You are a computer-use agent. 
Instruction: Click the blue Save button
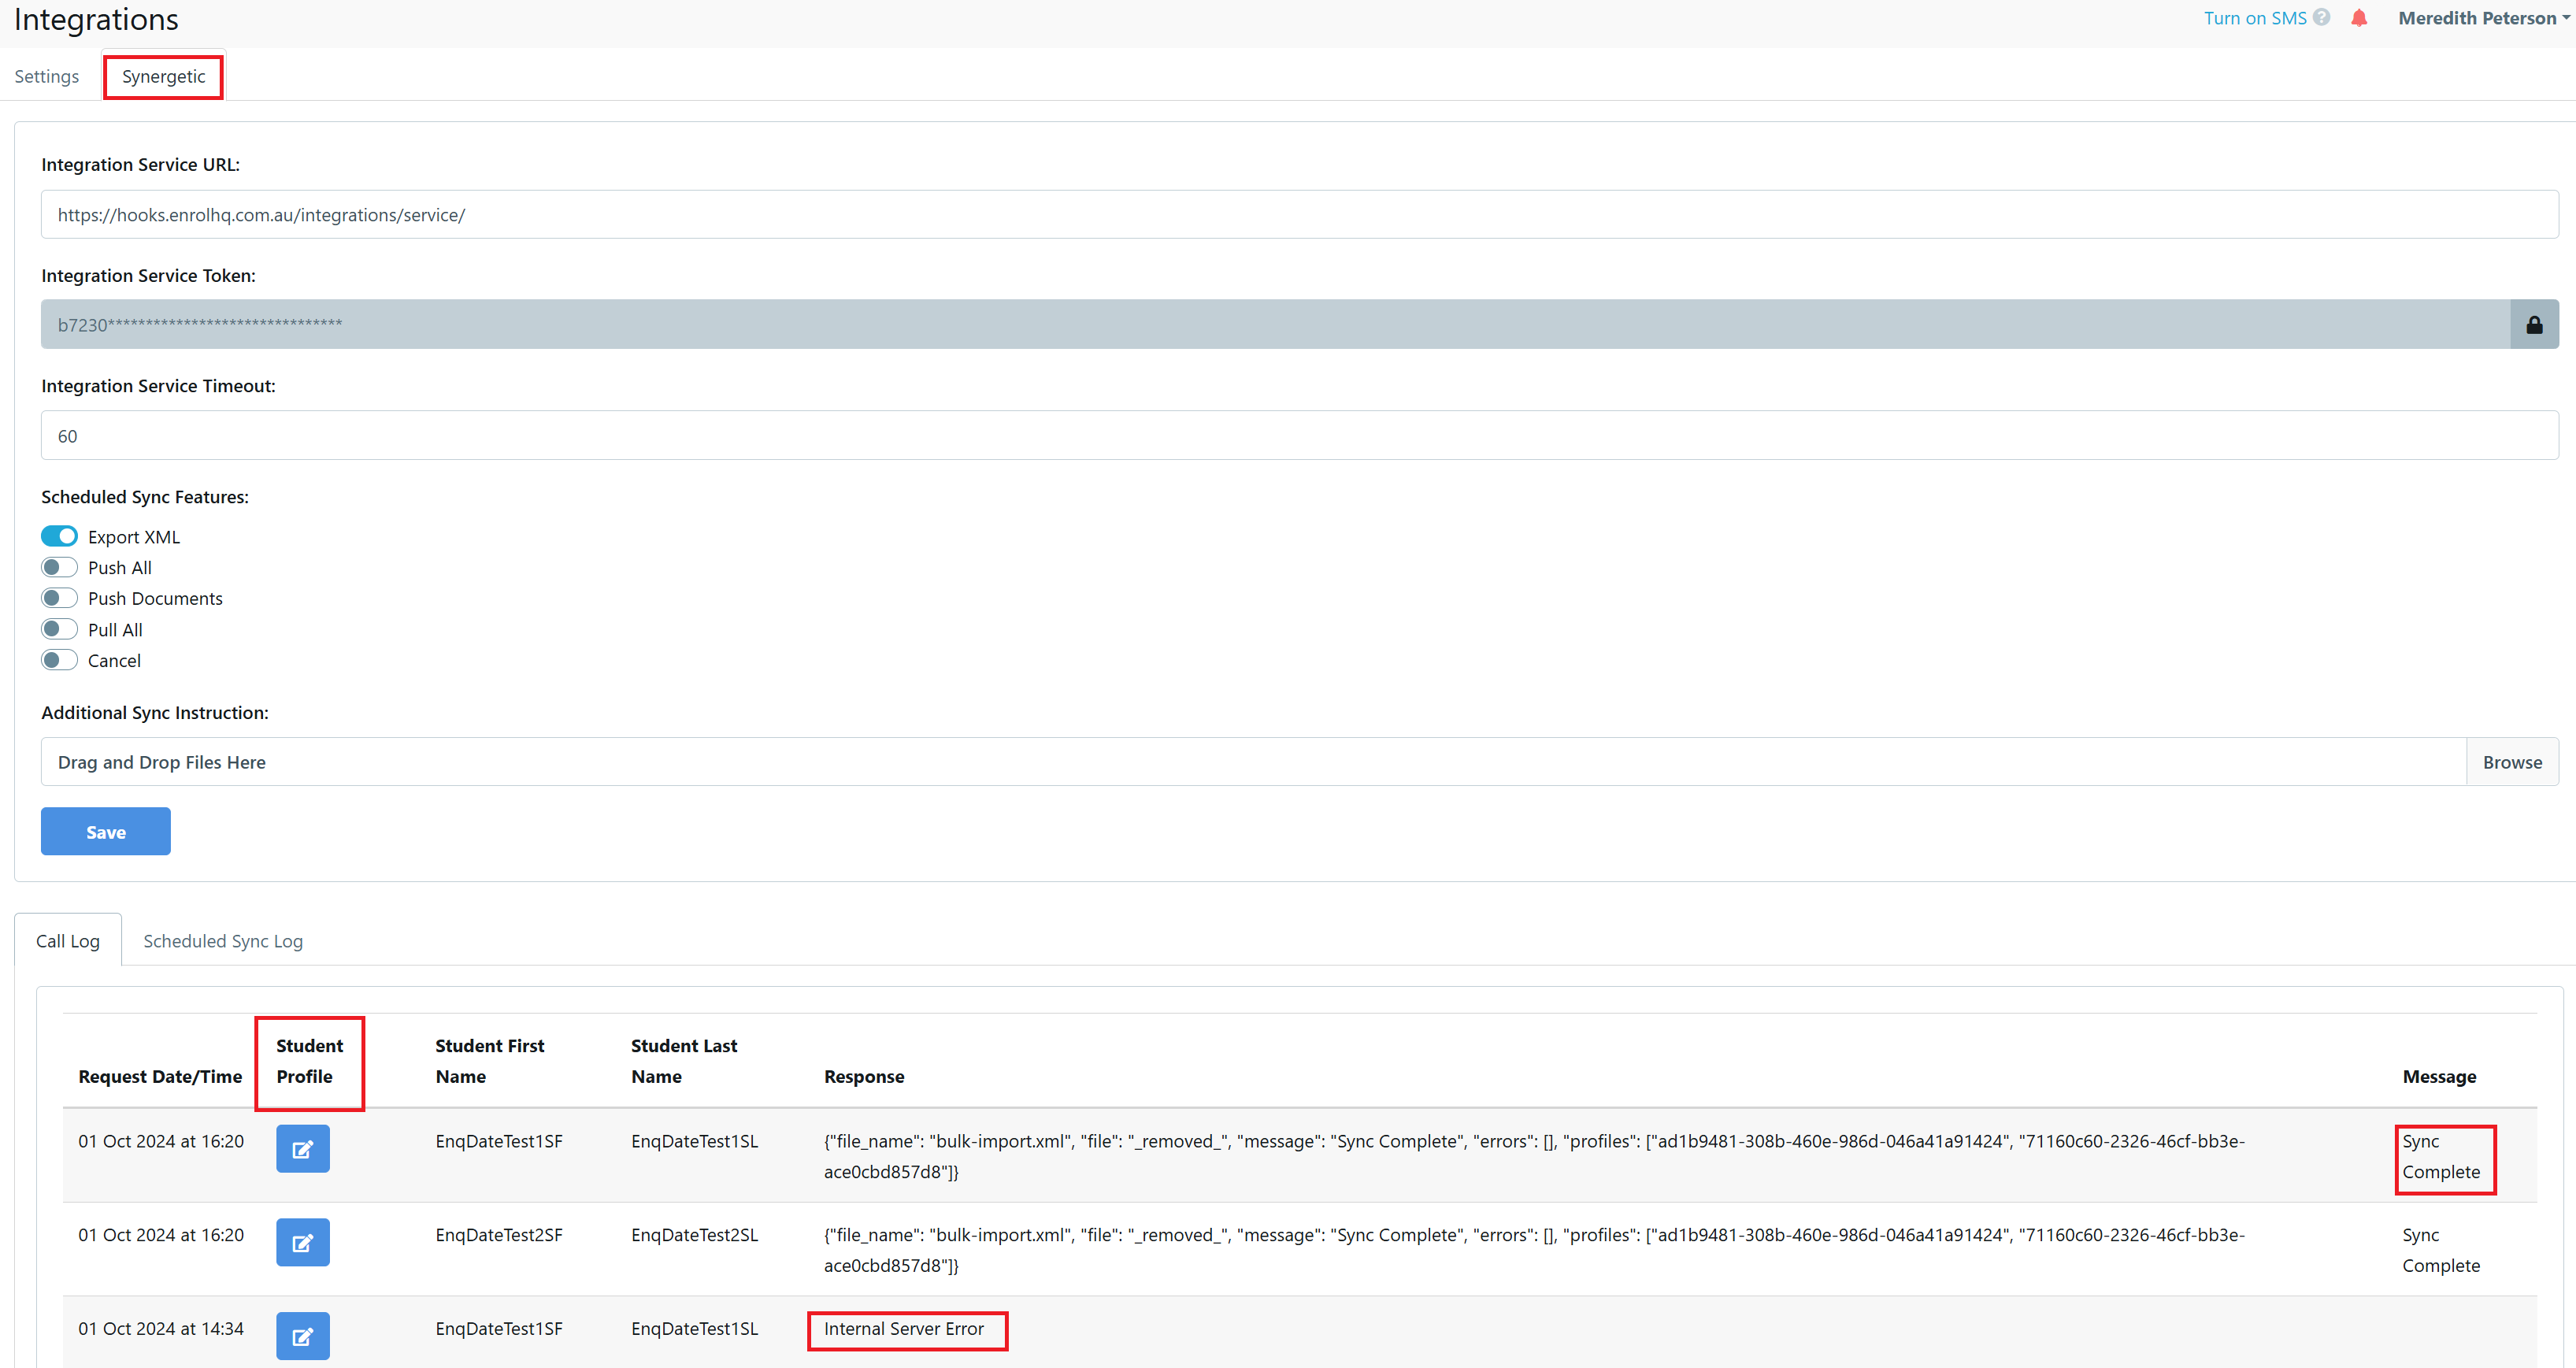tap(105, 832)
